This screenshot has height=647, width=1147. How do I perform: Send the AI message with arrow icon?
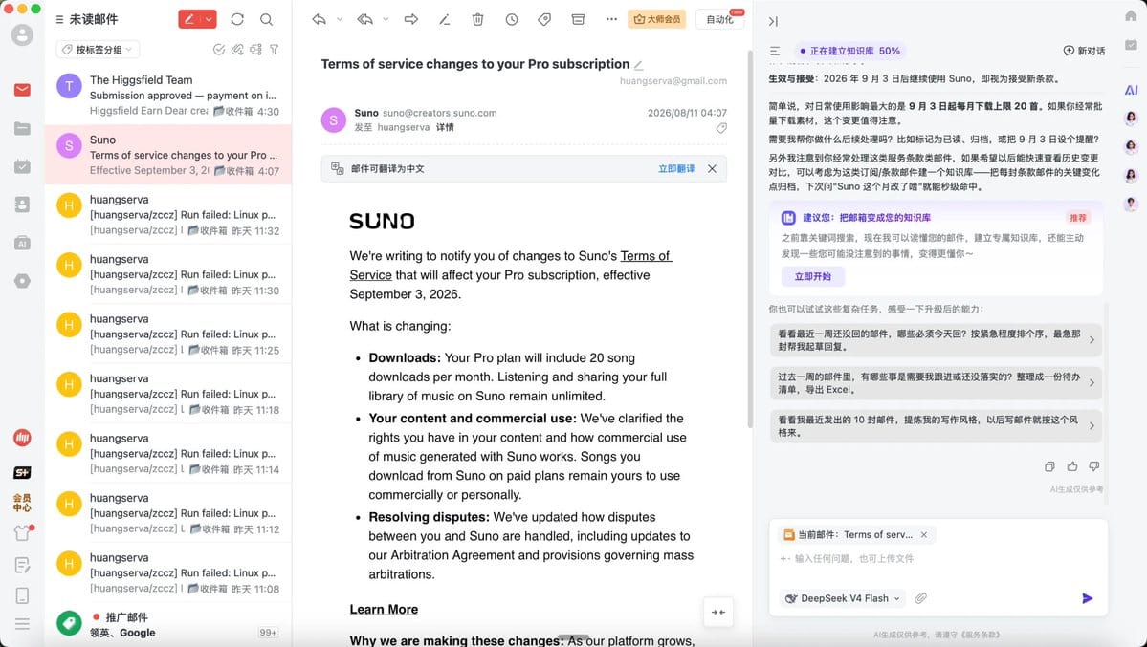(1087, 598)
